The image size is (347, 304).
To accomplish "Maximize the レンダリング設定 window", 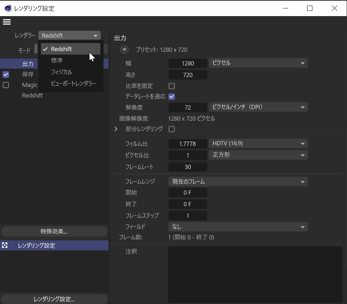I will [310, 8].
